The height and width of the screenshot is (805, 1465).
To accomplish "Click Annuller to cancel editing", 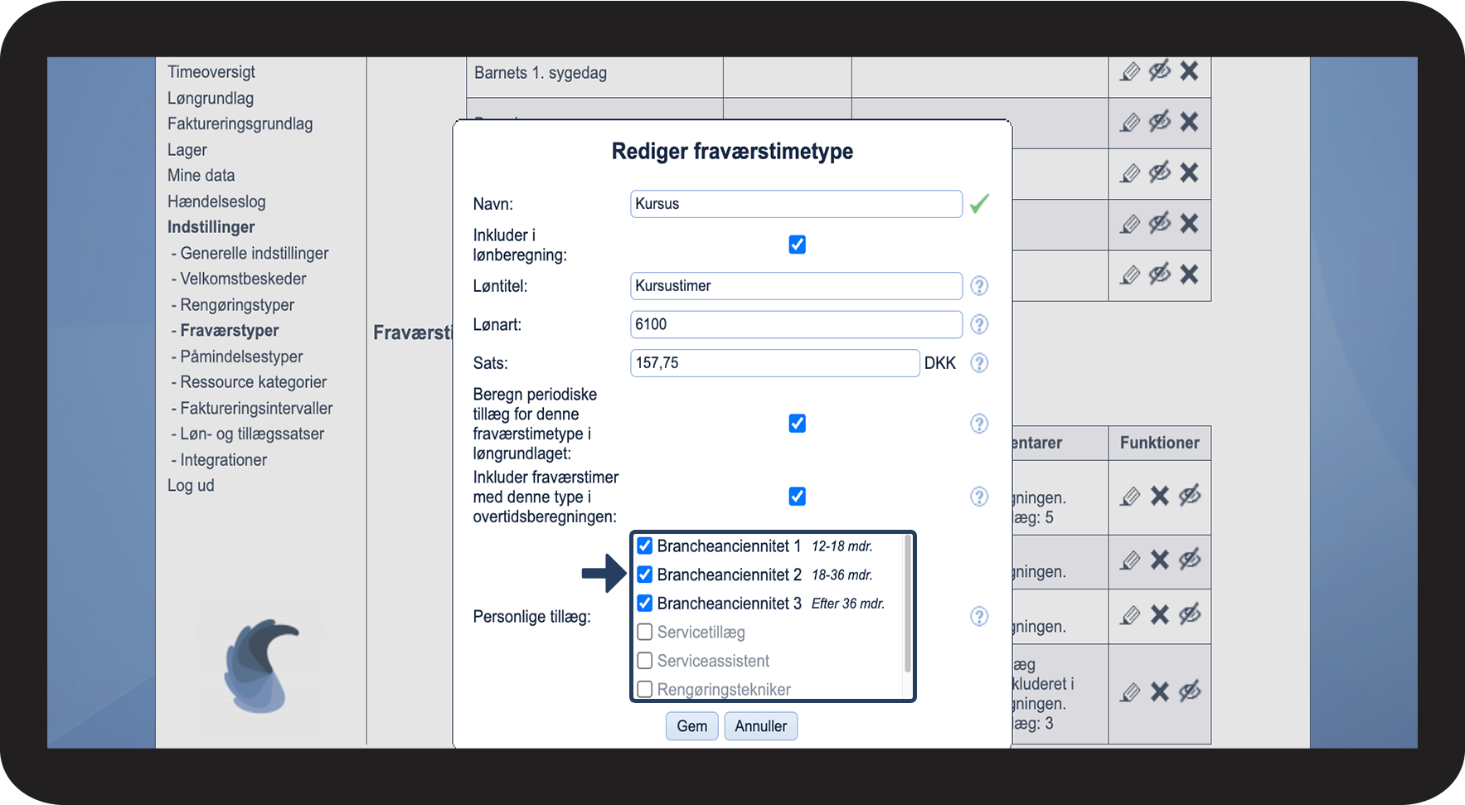I will click(x=760, y=726).
